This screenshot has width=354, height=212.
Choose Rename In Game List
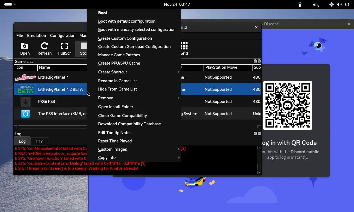tap(134, 81)
